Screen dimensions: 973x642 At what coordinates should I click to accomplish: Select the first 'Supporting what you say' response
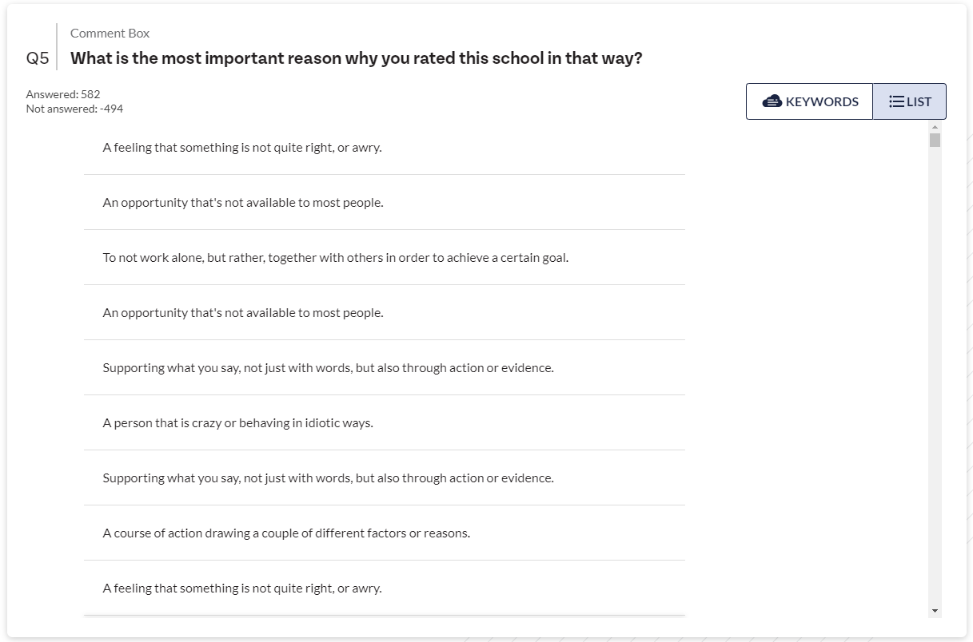[x=385, y=368]
